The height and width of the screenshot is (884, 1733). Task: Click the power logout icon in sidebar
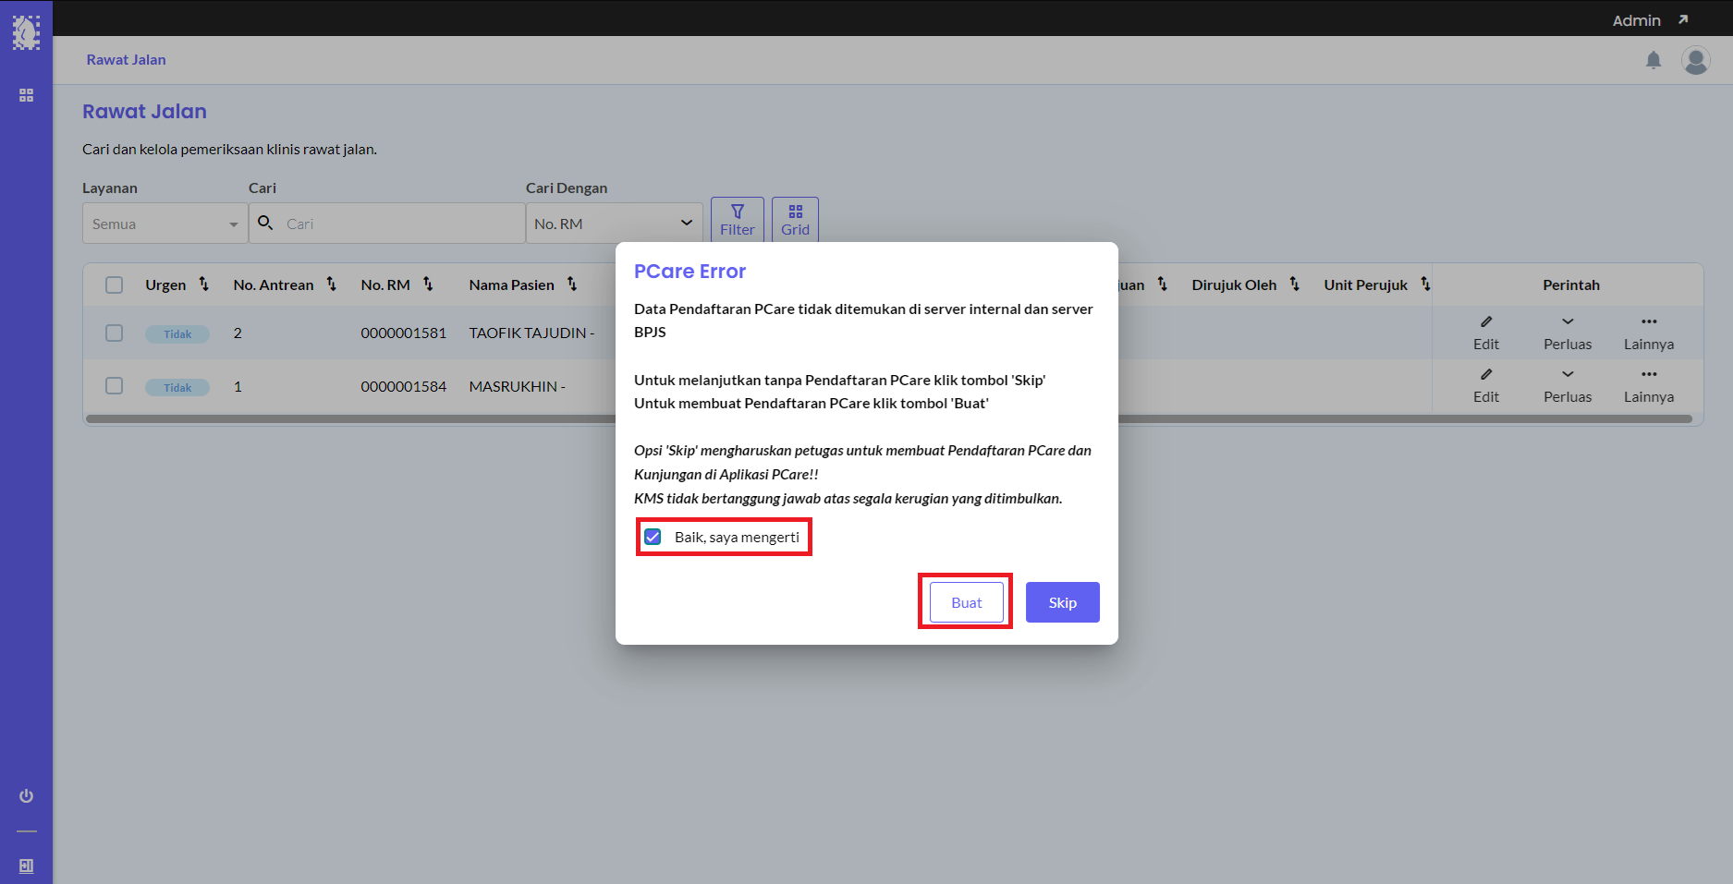coord(26,796)
